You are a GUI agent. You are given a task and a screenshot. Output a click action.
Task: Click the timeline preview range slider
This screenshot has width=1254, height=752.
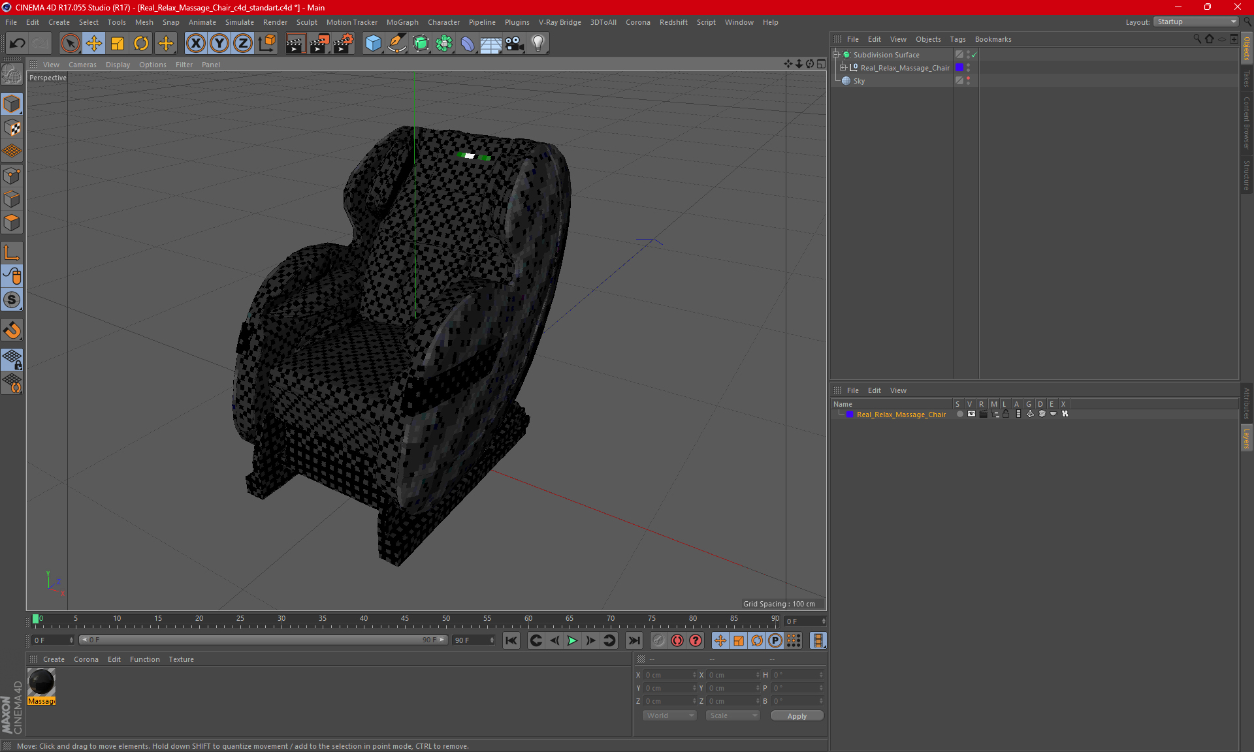click(263, 640)
